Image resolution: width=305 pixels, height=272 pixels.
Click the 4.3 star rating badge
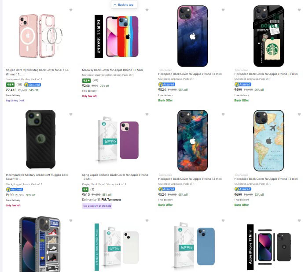(86, 80)
